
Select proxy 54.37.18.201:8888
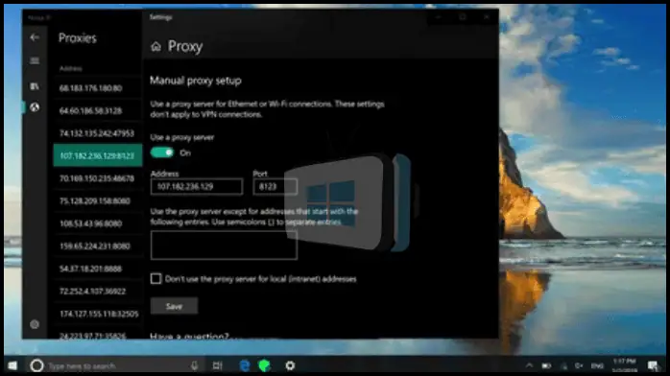click(97, 269)
